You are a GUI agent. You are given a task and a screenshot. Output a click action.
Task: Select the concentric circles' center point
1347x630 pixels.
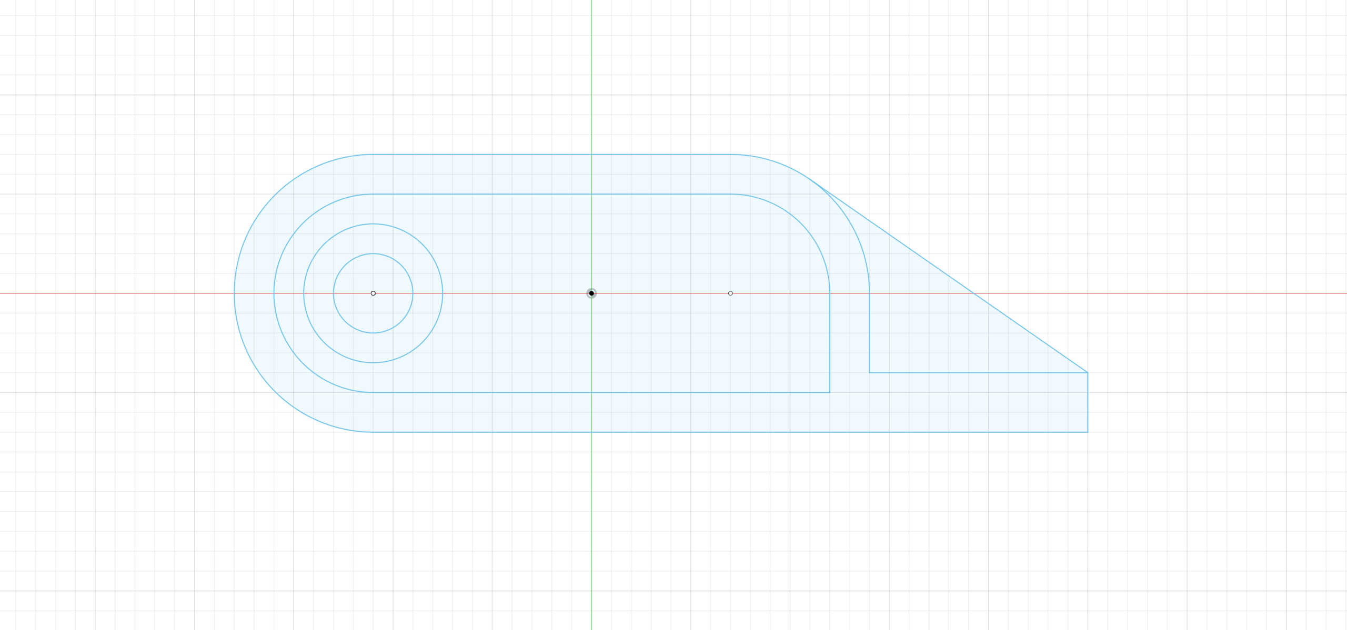[x=373, y=293]
